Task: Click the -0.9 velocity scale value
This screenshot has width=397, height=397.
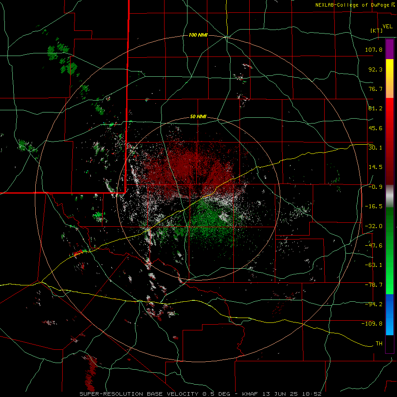Action: click(x=375, y=187)
